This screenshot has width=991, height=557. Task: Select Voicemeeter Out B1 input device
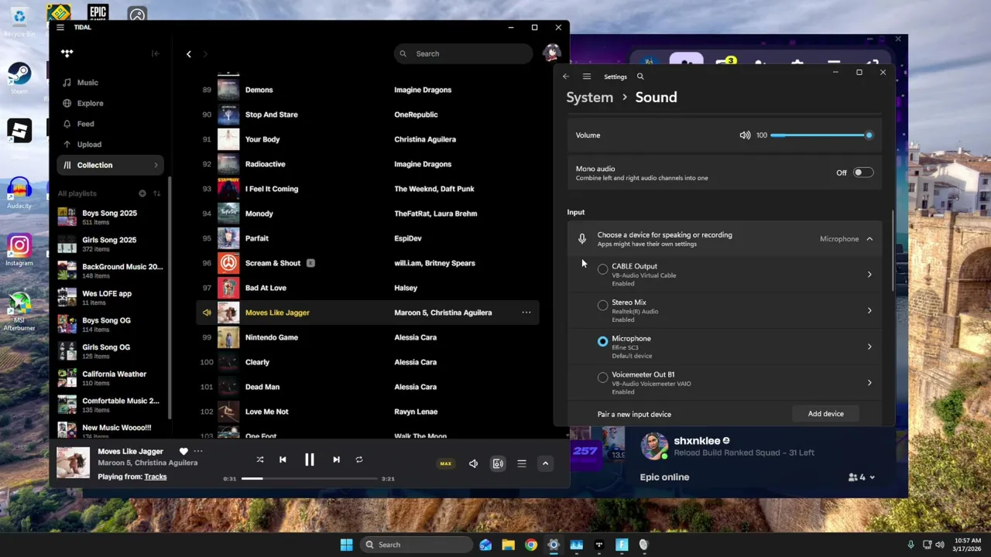tap(603, 378)
